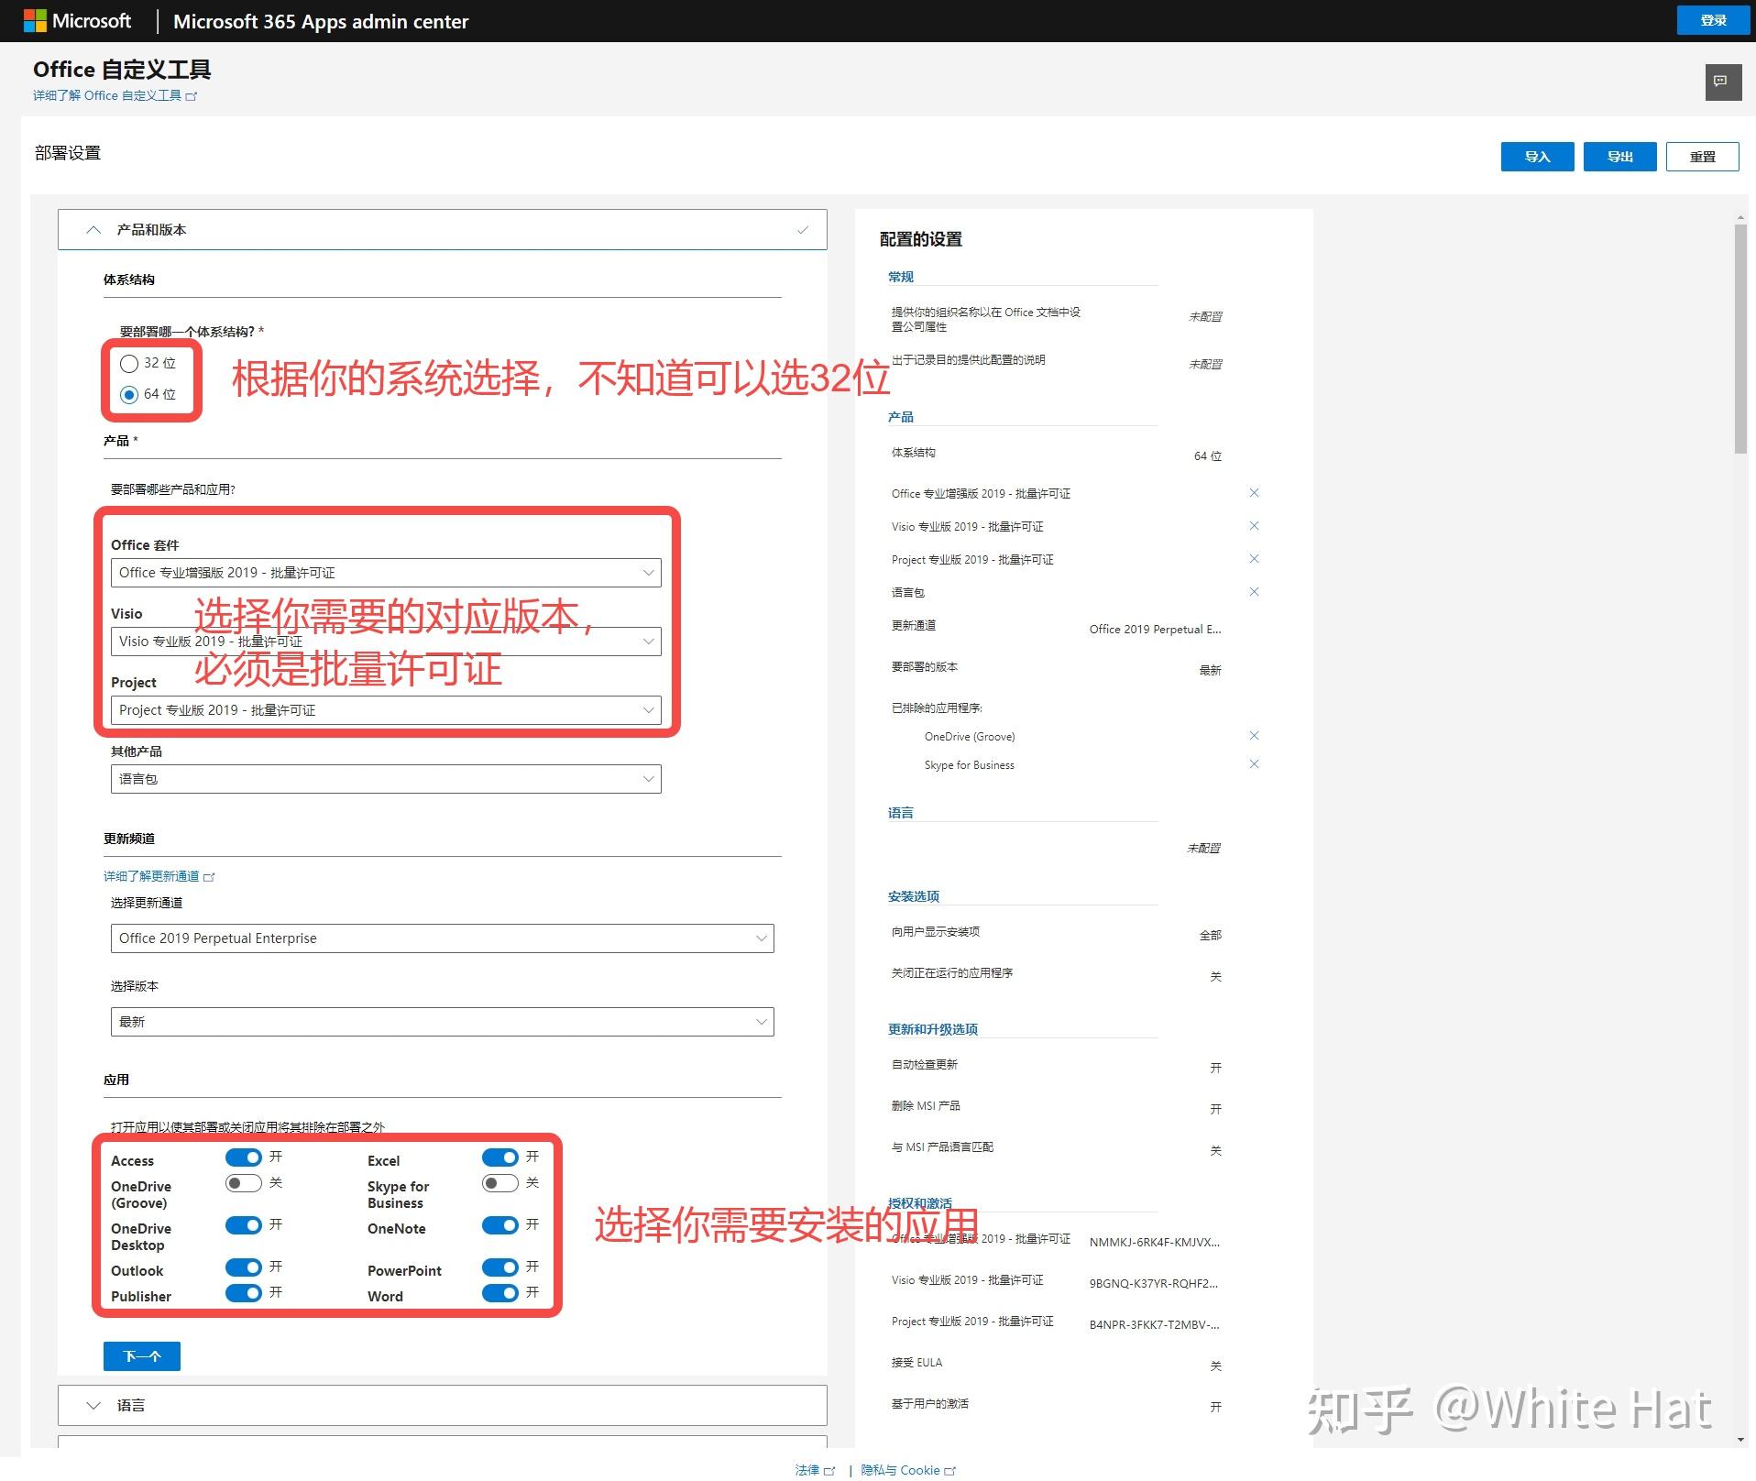Screen dimensions: 1756x1481
Task: Click the scrollbar down arrow
Action: tap(1740, 1440)
